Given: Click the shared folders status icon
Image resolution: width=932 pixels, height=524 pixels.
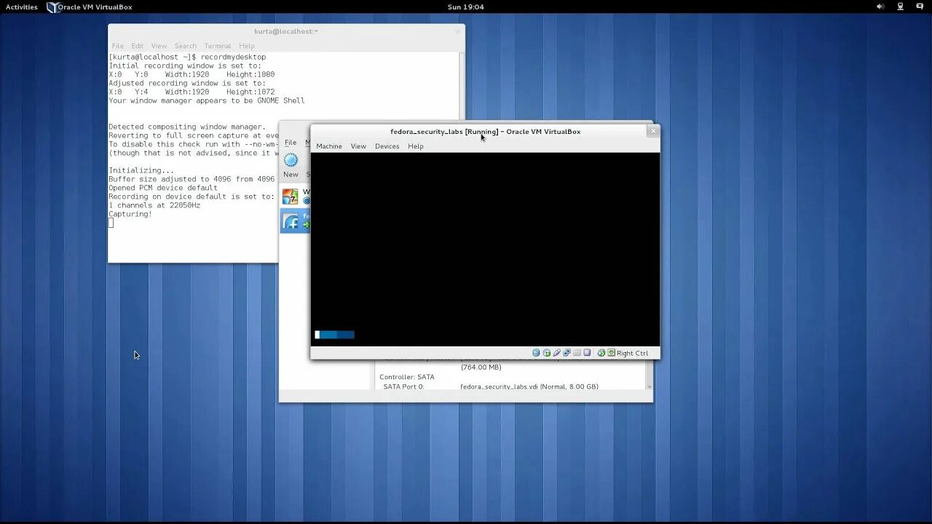Looking at the screenshot, I should coord(577,353).
